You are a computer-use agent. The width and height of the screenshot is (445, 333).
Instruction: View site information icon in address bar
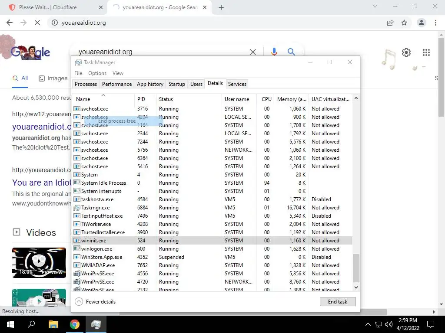point(55,23)
